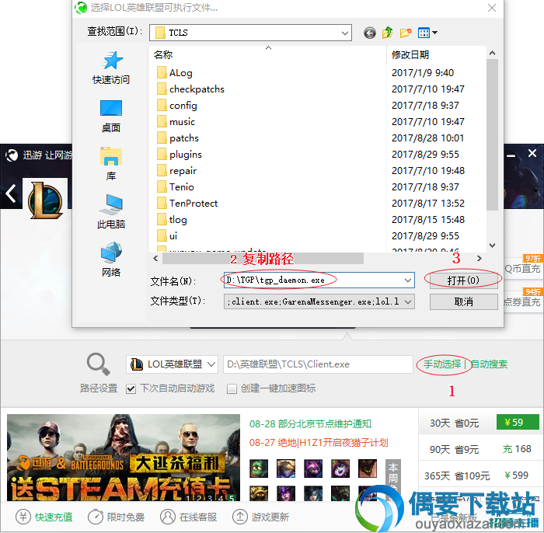The width and height of the screenshot is (544, 533).
Task: Open Libraries in the sidebar
Action: click(x=111, y=164)
